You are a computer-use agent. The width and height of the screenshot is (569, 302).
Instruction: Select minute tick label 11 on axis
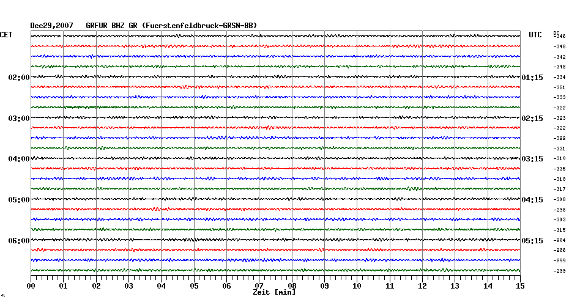pos(390,286)
